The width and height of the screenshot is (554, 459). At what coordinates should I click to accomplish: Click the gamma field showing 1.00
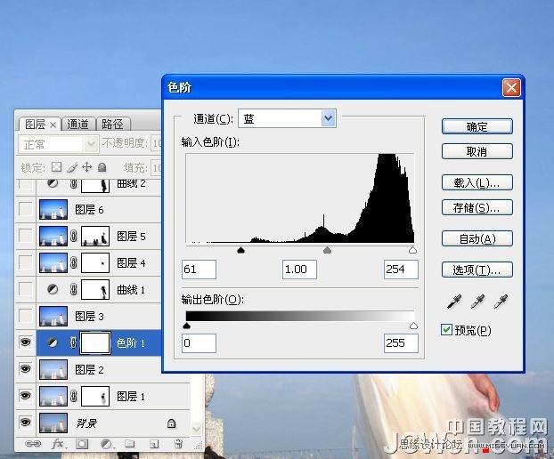(x=299, y=270)
